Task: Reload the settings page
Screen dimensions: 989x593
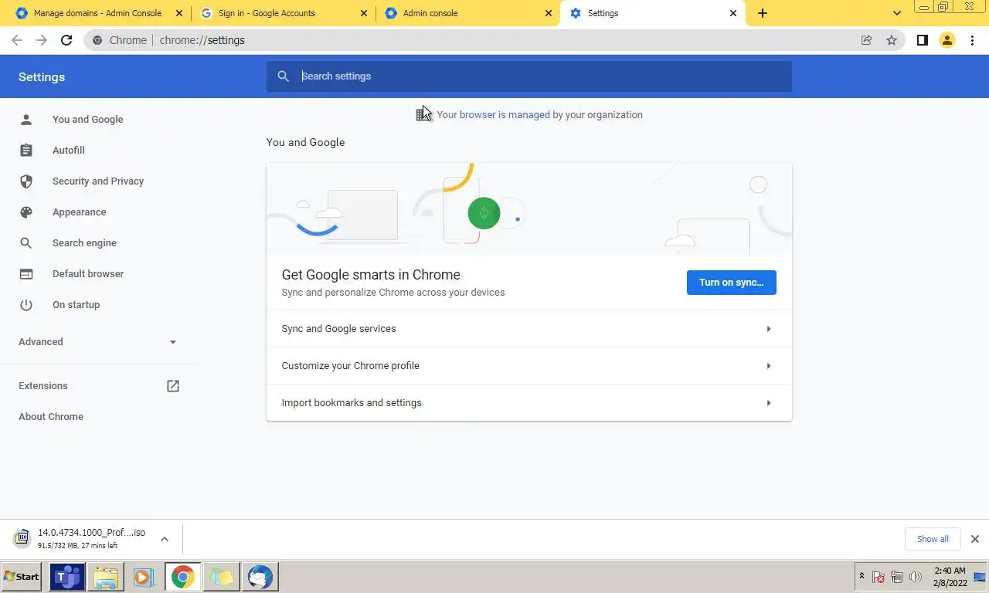Action: [66, 40]
